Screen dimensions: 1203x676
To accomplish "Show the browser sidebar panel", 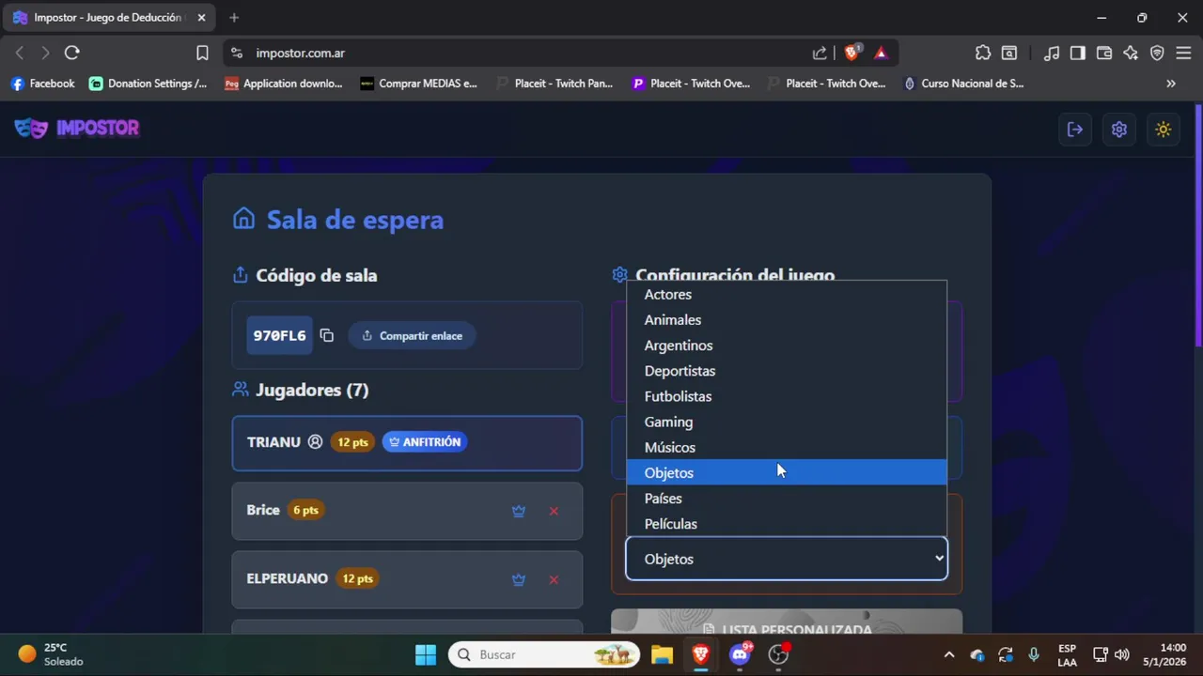I will coord(1078,53).
